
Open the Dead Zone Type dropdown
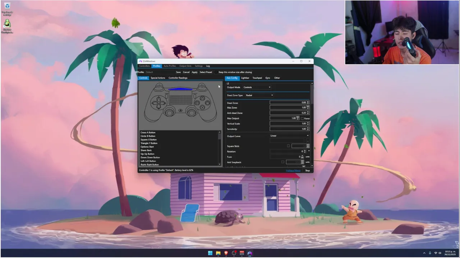click(x=259, y=95)
